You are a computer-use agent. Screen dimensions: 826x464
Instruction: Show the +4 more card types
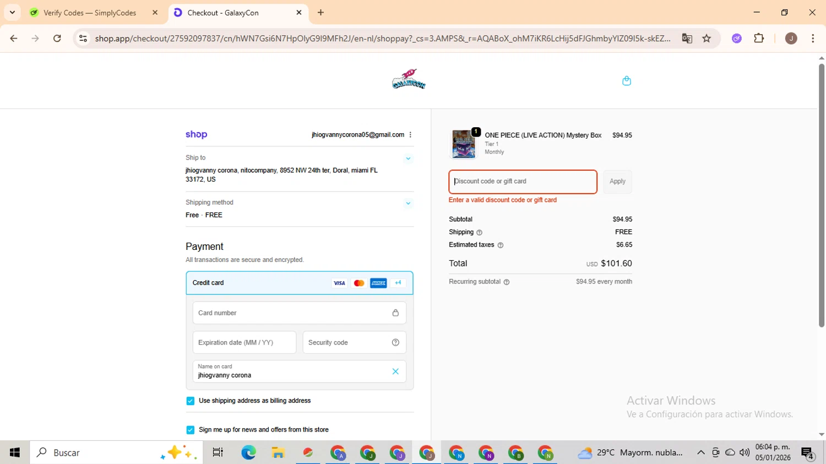pyautogui.click(x=398, y=283)
